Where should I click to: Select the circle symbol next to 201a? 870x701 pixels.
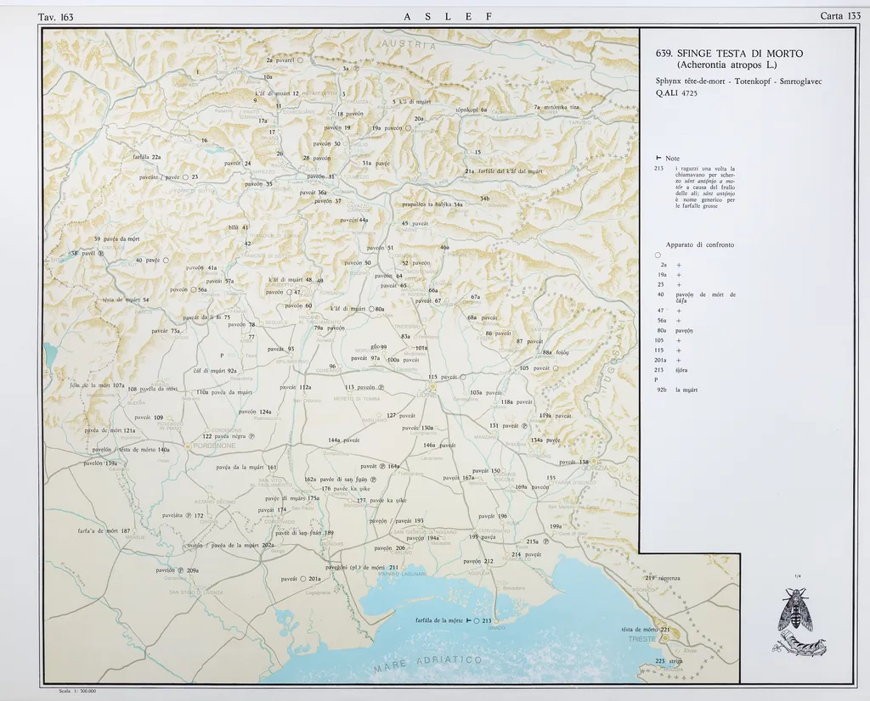pos(303,579)
